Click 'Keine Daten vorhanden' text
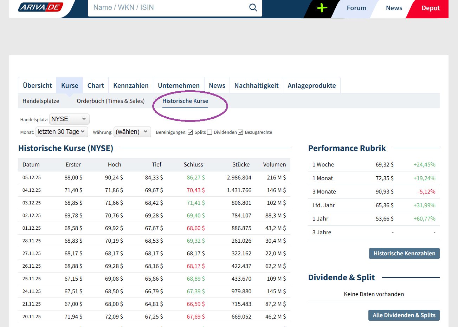The width and height of the screenshot is (458, 327). coord(374,294)
